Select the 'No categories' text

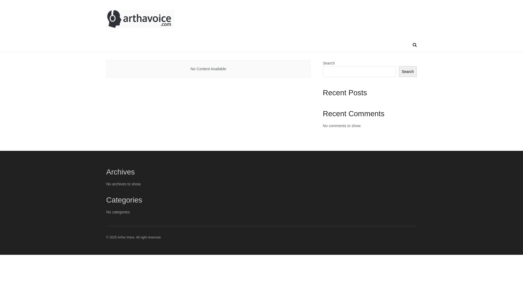click(118, 212)
